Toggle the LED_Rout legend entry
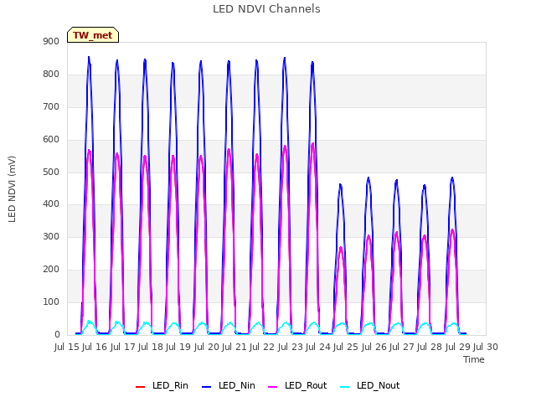The width and height of the screenshot is (536, 402). pyautogui.click(x=297, y=386)
